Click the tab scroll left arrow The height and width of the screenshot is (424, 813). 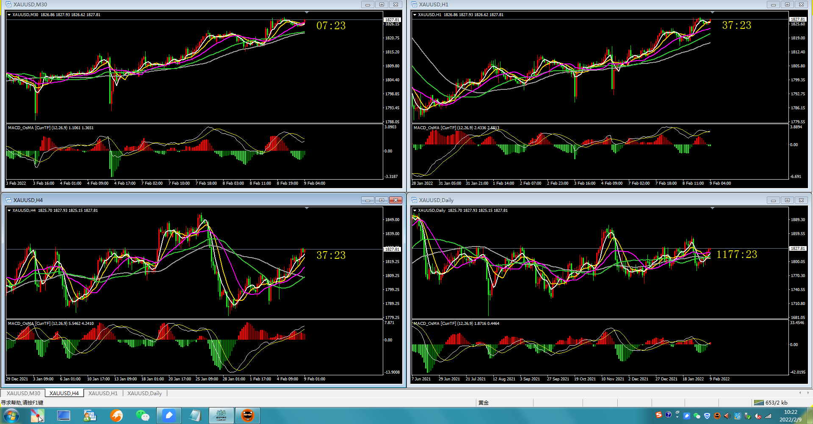click(x=800, y=393)
